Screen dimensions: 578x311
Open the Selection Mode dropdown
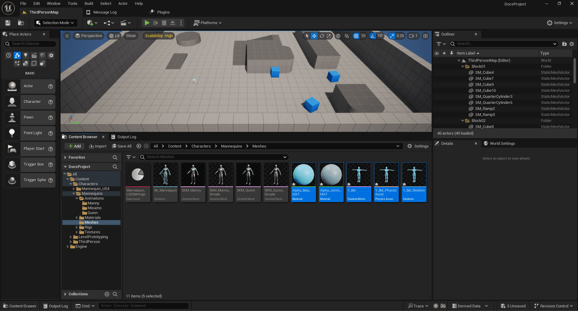click(x=55, y=23)
